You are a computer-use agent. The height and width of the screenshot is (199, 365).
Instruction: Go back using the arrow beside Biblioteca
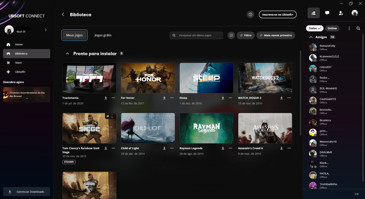coord(63,14)
